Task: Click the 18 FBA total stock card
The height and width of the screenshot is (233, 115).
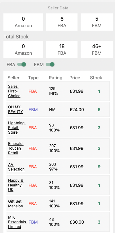Action: pyautogui.click(x=62, y=49)
